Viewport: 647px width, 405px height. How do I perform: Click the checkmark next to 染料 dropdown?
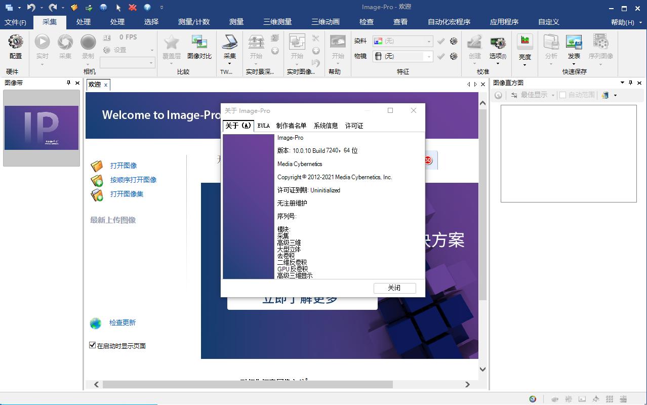click(441, 41)
